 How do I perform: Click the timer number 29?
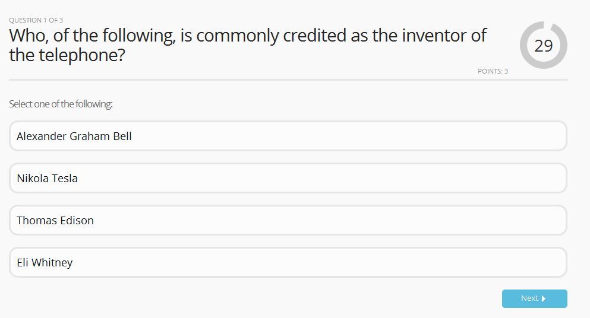[x=544, y=46]
